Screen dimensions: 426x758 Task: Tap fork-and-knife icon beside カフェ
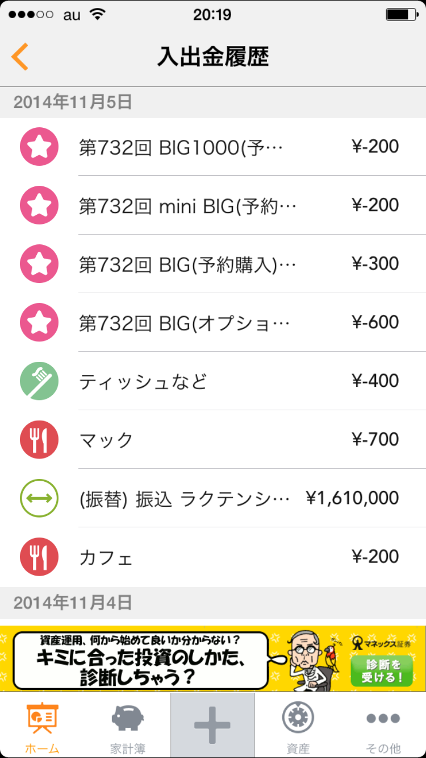39,557
